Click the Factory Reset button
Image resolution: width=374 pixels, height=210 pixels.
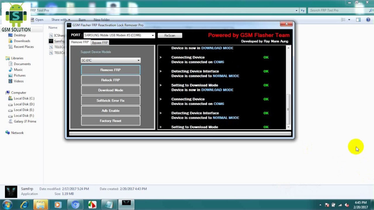(x=110, y=121)
